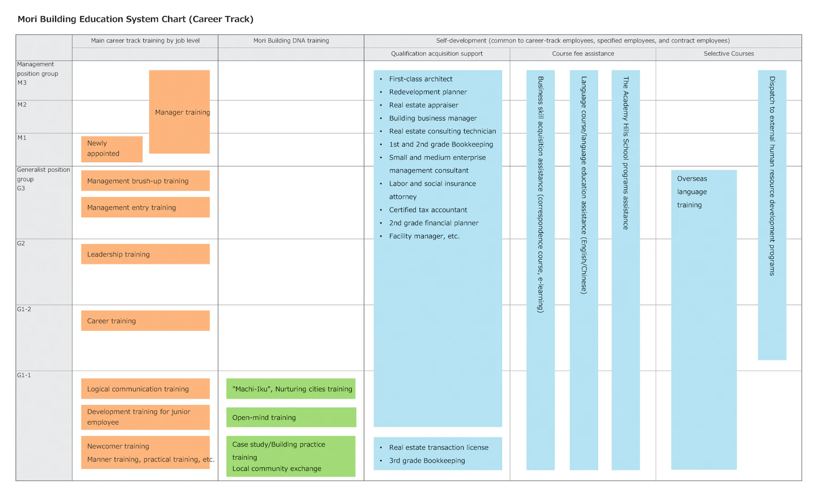Click Logical communication training box
Viewport: 832px width, 496px height.
(145, 389)
